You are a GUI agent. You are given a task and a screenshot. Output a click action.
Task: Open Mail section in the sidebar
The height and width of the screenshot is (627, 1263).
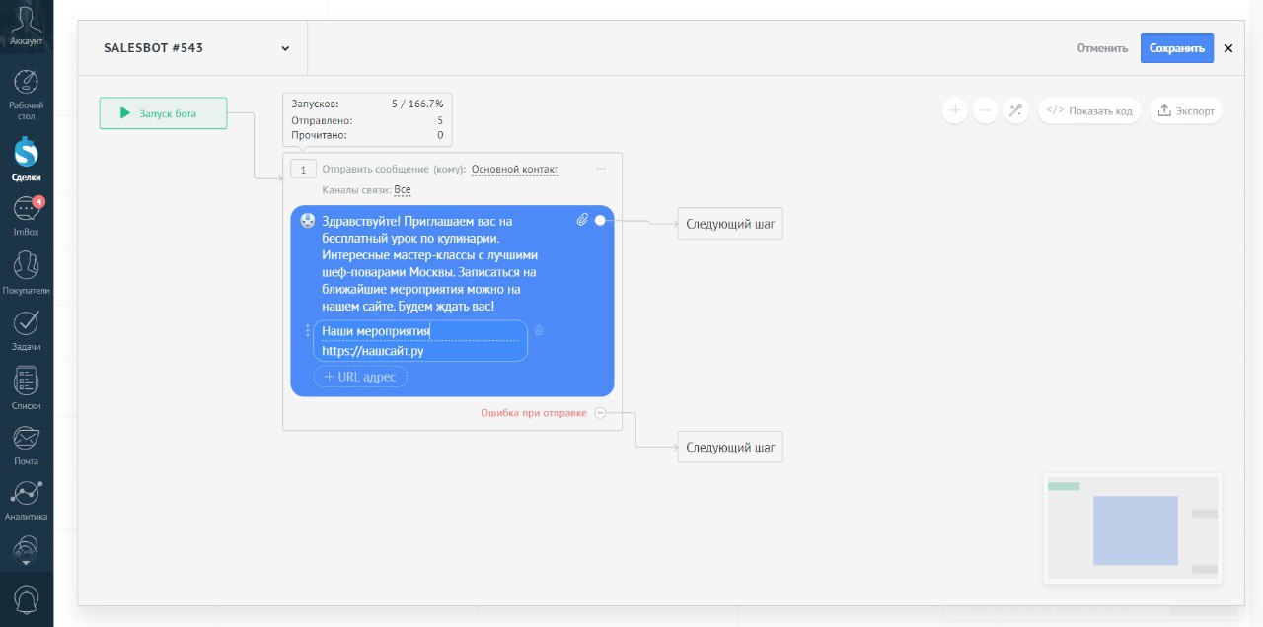(x=26, y=445)
